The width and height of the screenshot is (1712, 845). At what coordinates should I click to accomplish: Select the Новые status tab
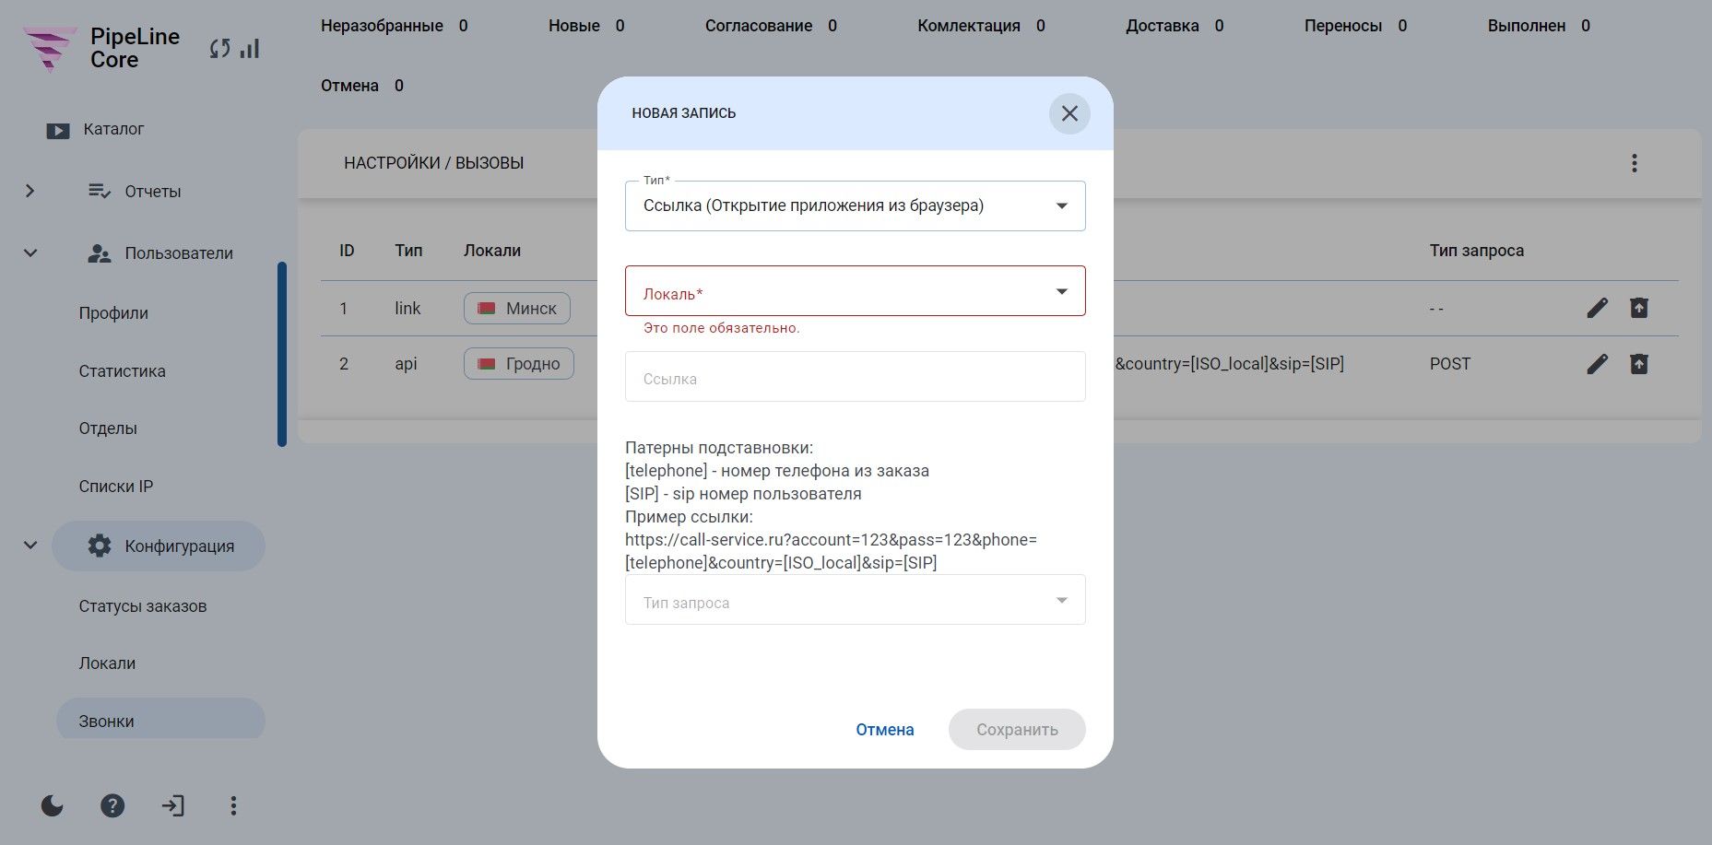pyautogui.click(x=586, y=26)
